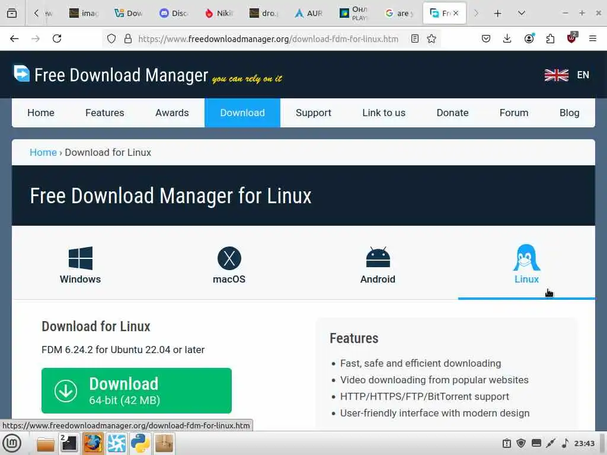The height and width of the screenshot is (455, 607).
Task: Switch to the Discord browser tab
Action: point(174,13)
